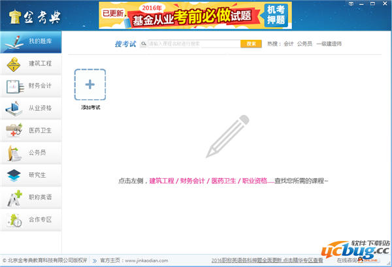Click the 研究生 category icon
Image resolution: width=392 pixels, height=267 pixels.
pyautogui.click(x=14, y=175)
